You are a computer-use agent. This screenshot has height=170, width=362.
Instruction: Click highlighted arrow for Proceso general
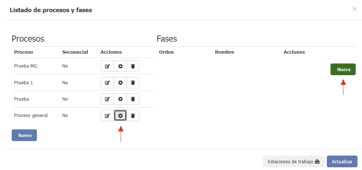tap(120, 116)
